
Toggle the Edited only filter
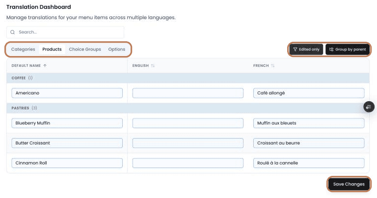pos(306,49)
